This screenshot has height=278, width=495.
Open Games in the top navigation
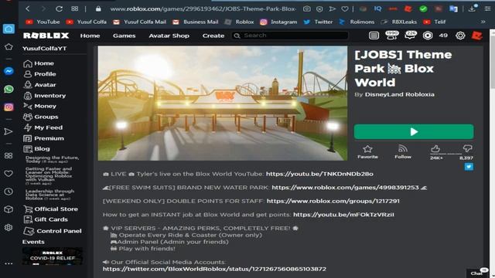pos(124,36)
